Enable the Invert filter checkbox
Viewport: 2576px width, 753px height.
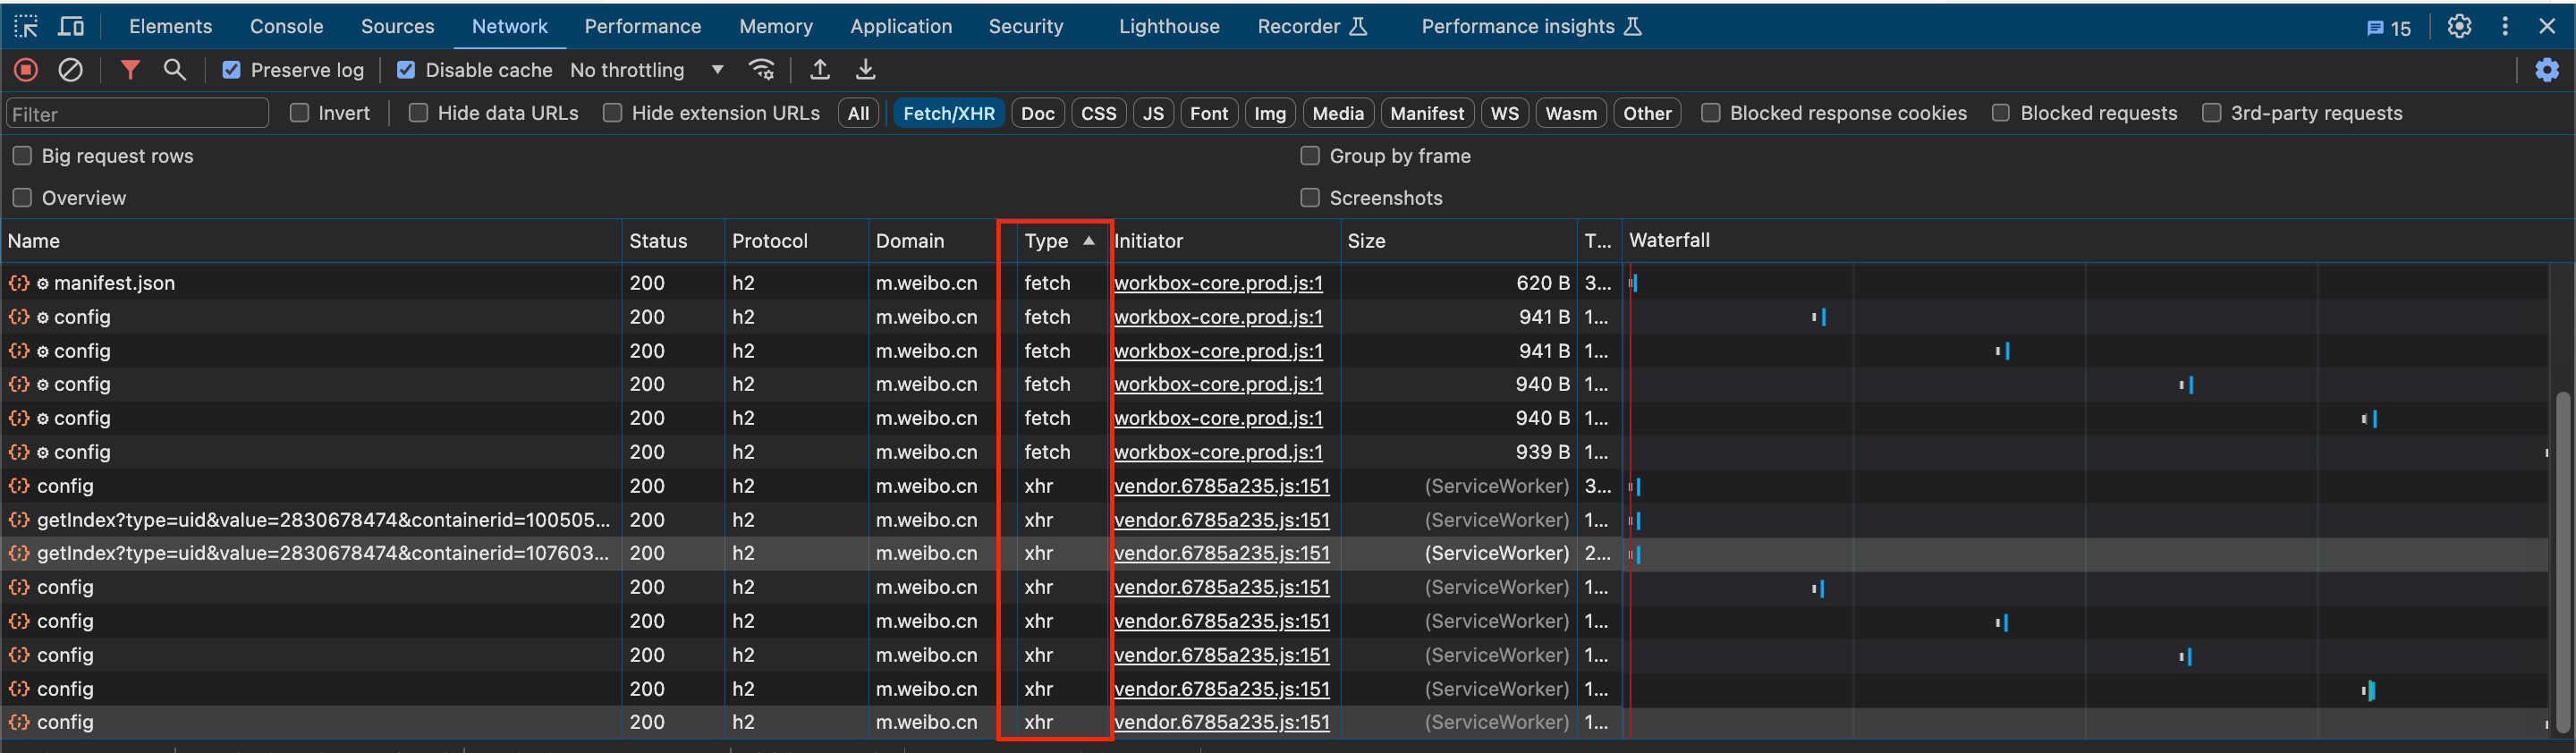[299, 113]
